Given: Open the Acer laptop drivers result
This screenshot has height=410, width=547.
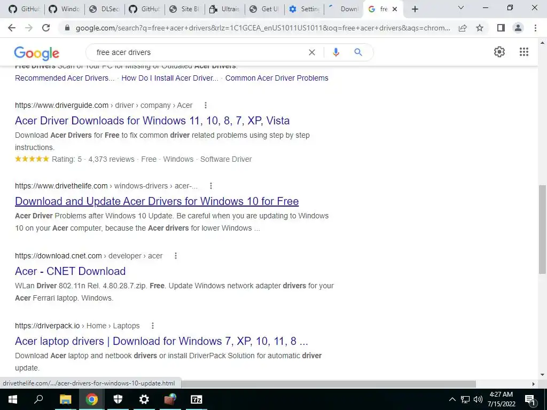Looking at the screenshot, I should [161, 341].
